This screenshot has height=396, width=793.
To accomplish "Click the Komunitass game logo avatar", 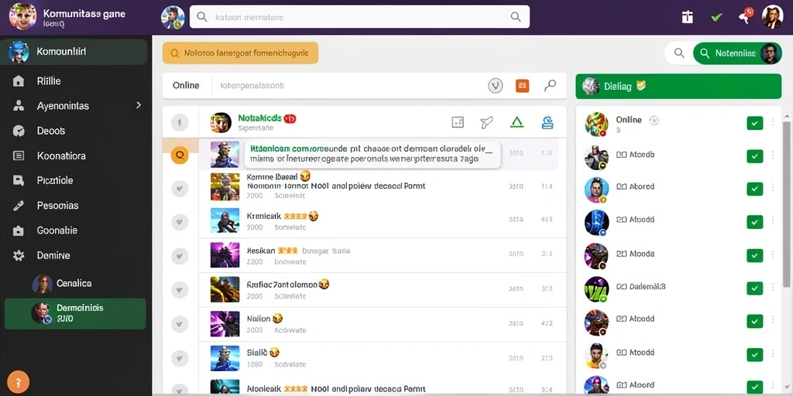I will coord(22,17).
